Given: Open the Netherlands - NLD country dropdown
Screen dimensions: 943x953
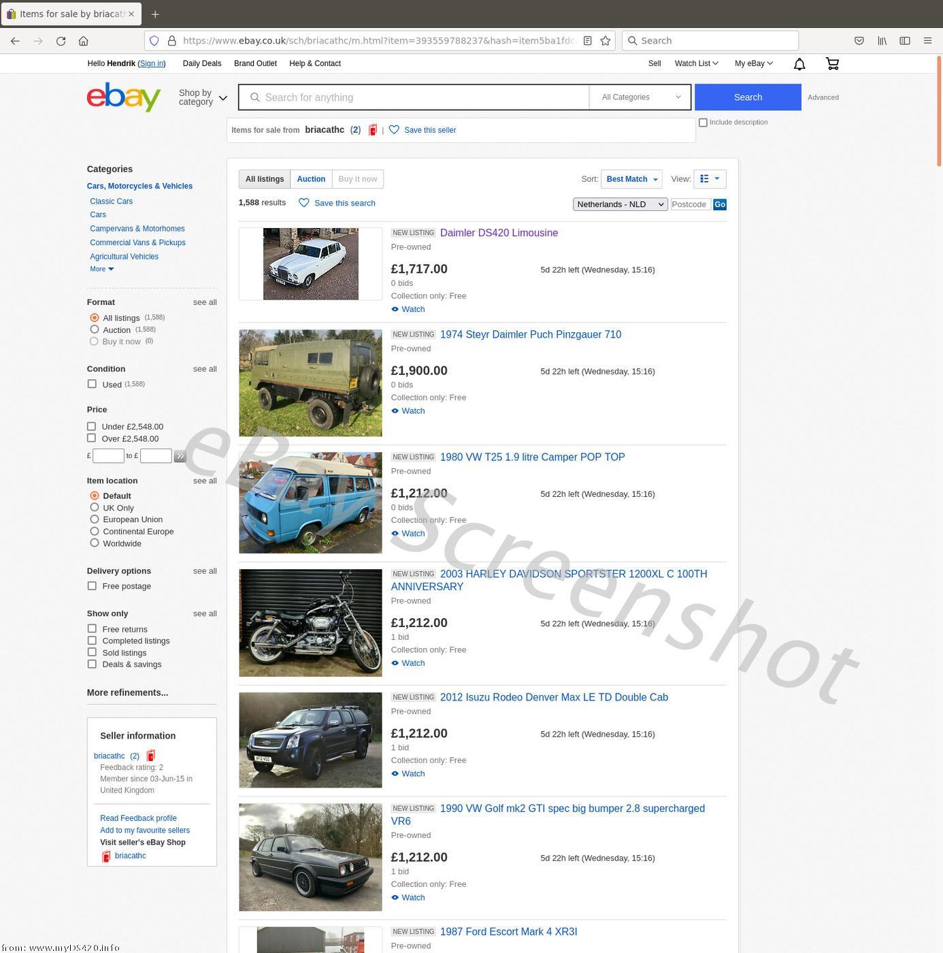Looking at the screenshot, I should pyautogui.click(x=620, y=204).
